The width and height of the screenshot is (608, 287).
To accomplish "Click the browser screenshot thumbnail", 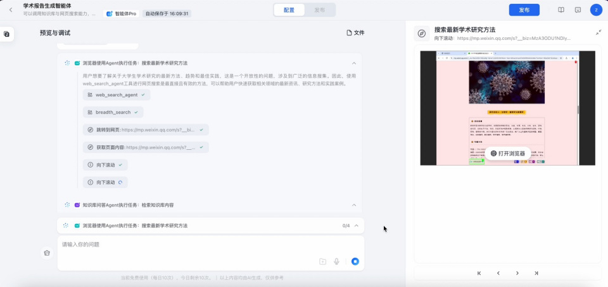I will 507,108.
